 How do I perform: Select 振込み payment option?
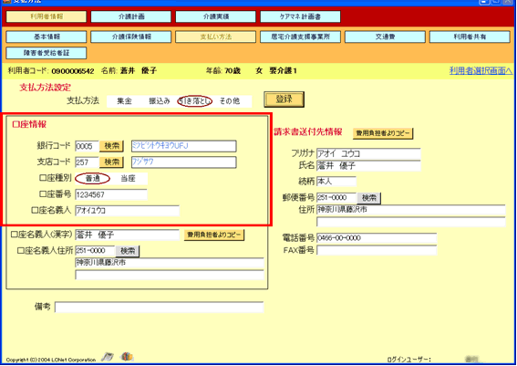pyautogui.click(x=160, y=101)
